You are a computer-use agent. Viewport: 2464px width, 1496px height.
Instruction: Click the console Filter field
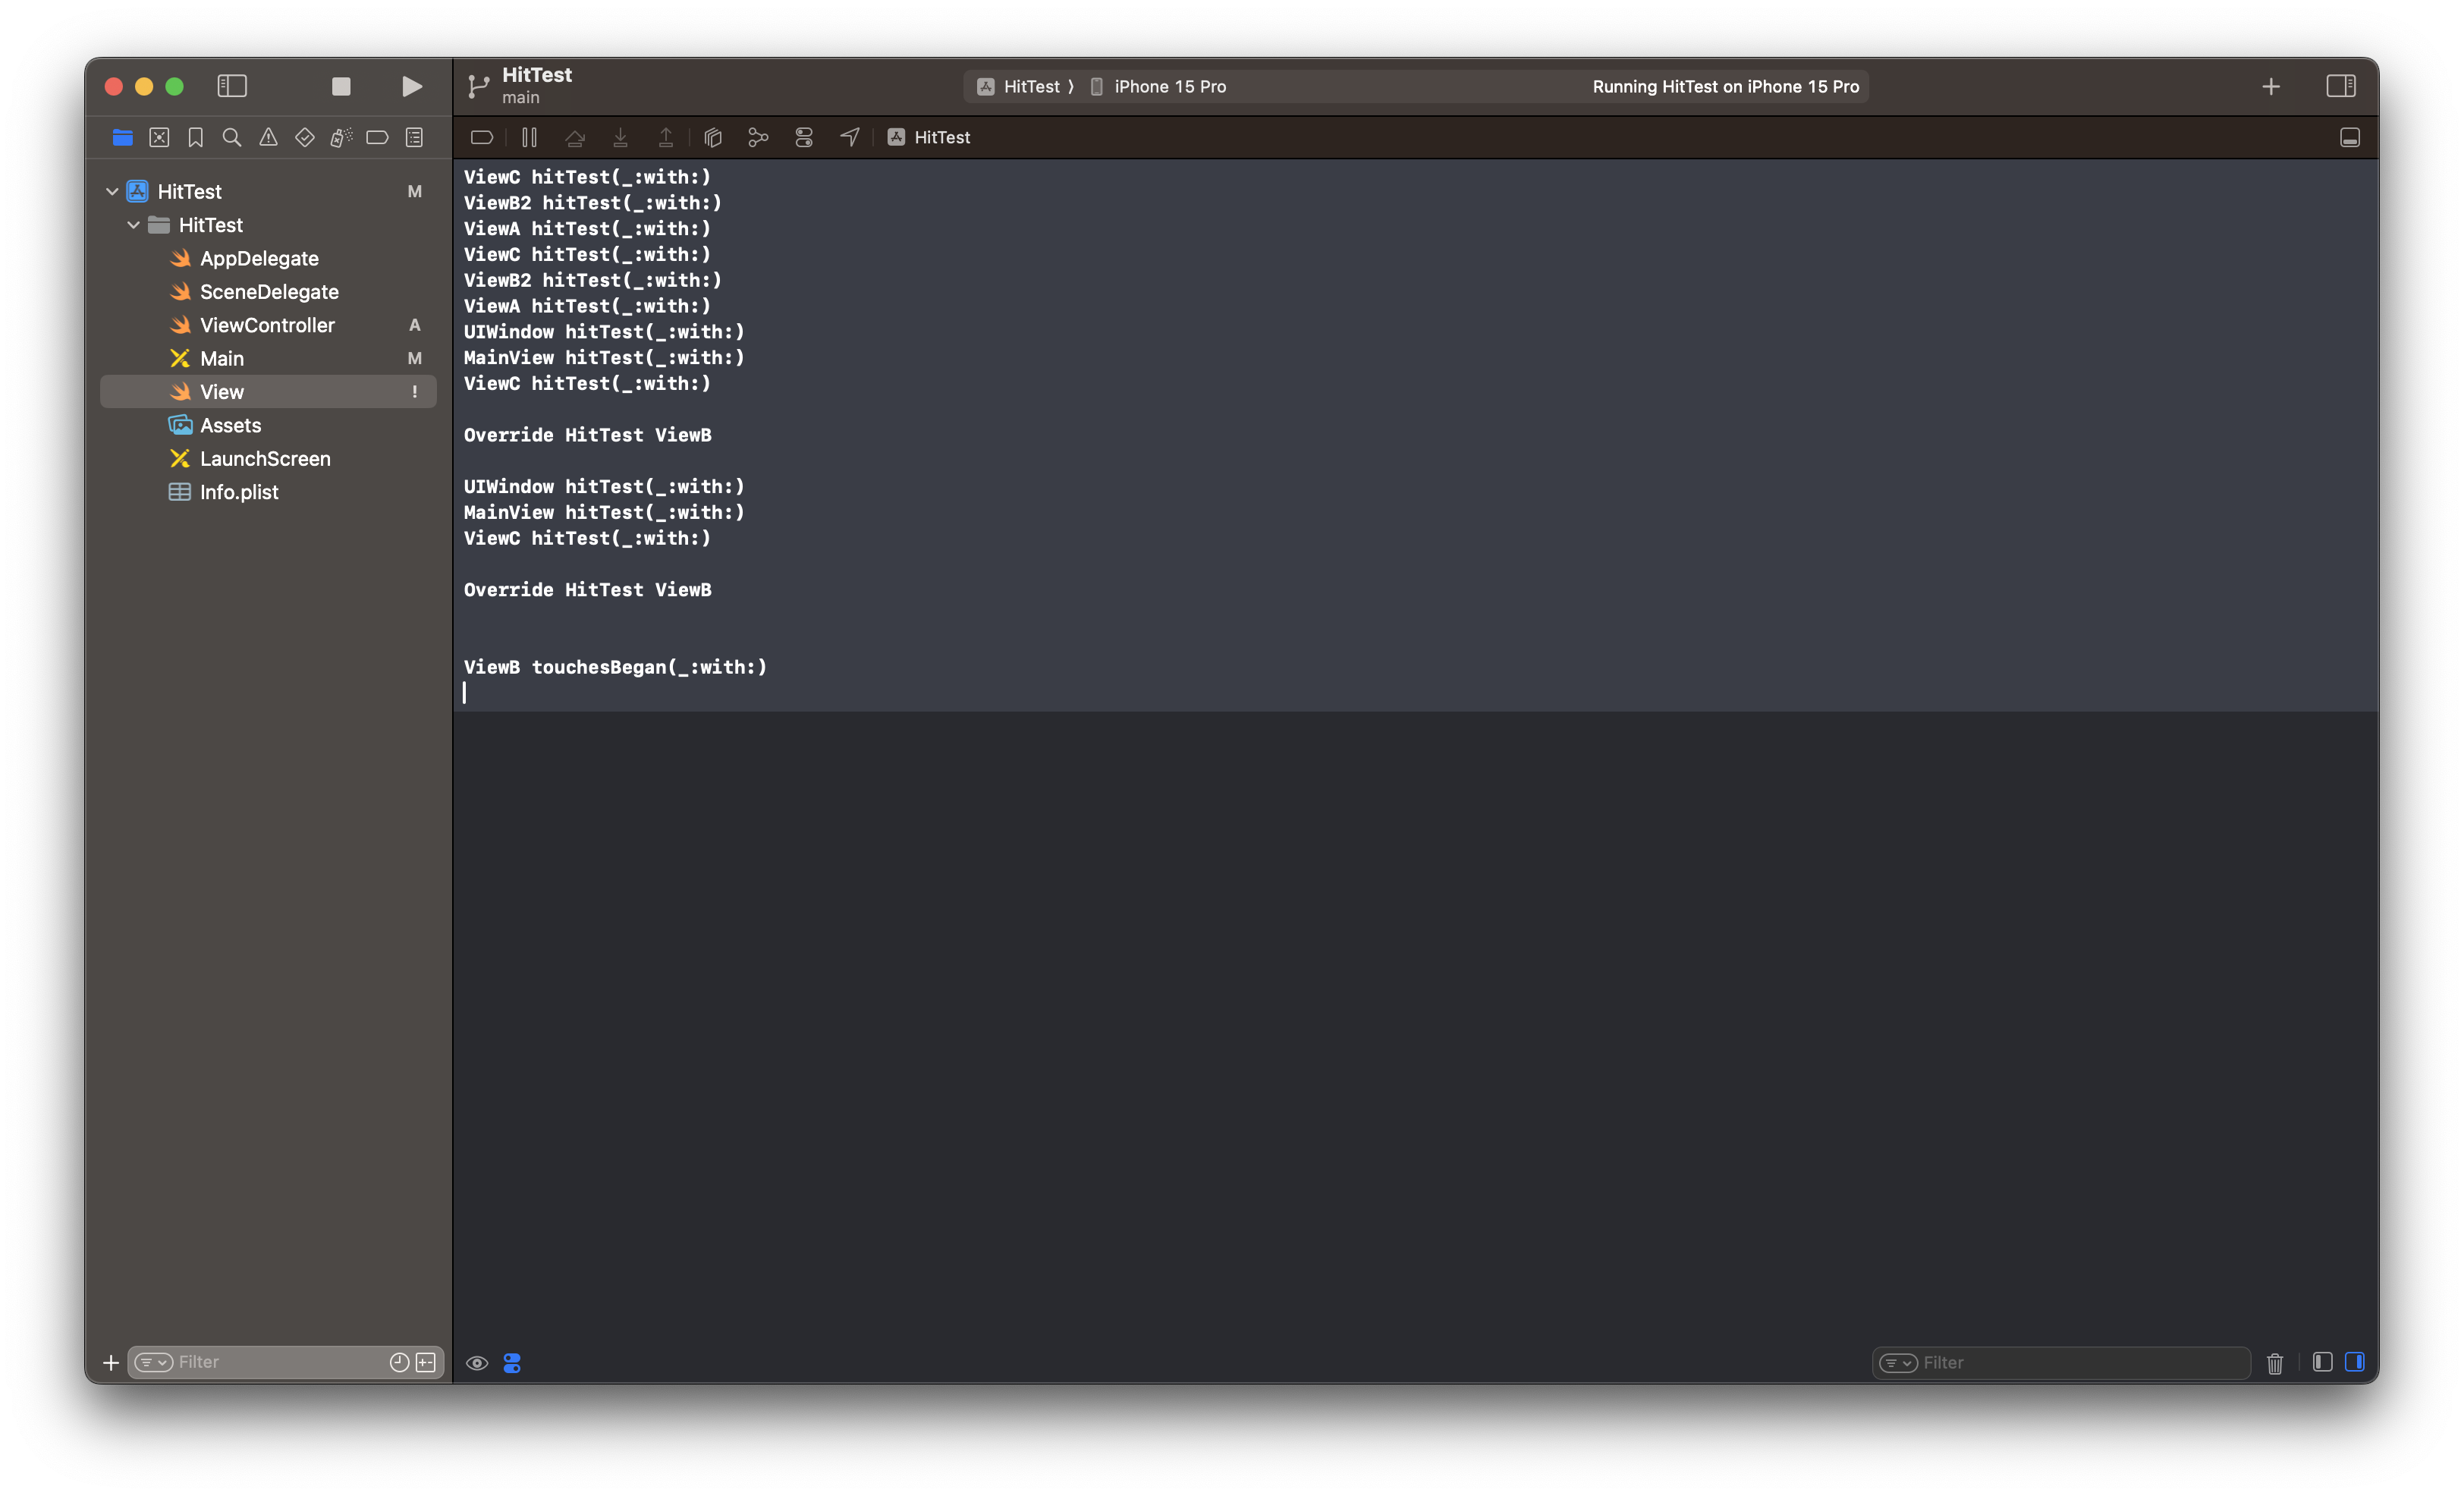click(2075, 1362)
